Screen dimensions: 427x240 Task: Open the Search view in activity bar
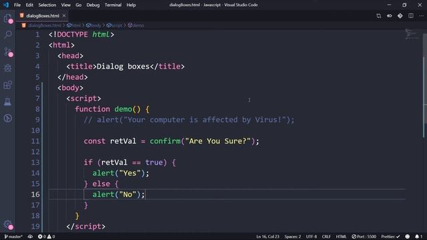coord(8,35)
